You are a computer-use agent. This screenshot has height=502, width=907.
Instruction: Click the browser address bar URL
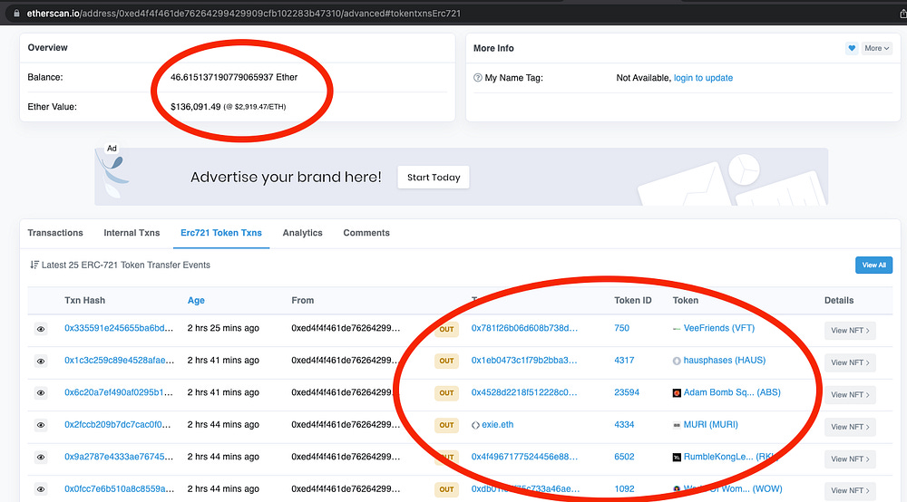coord(243,14)
